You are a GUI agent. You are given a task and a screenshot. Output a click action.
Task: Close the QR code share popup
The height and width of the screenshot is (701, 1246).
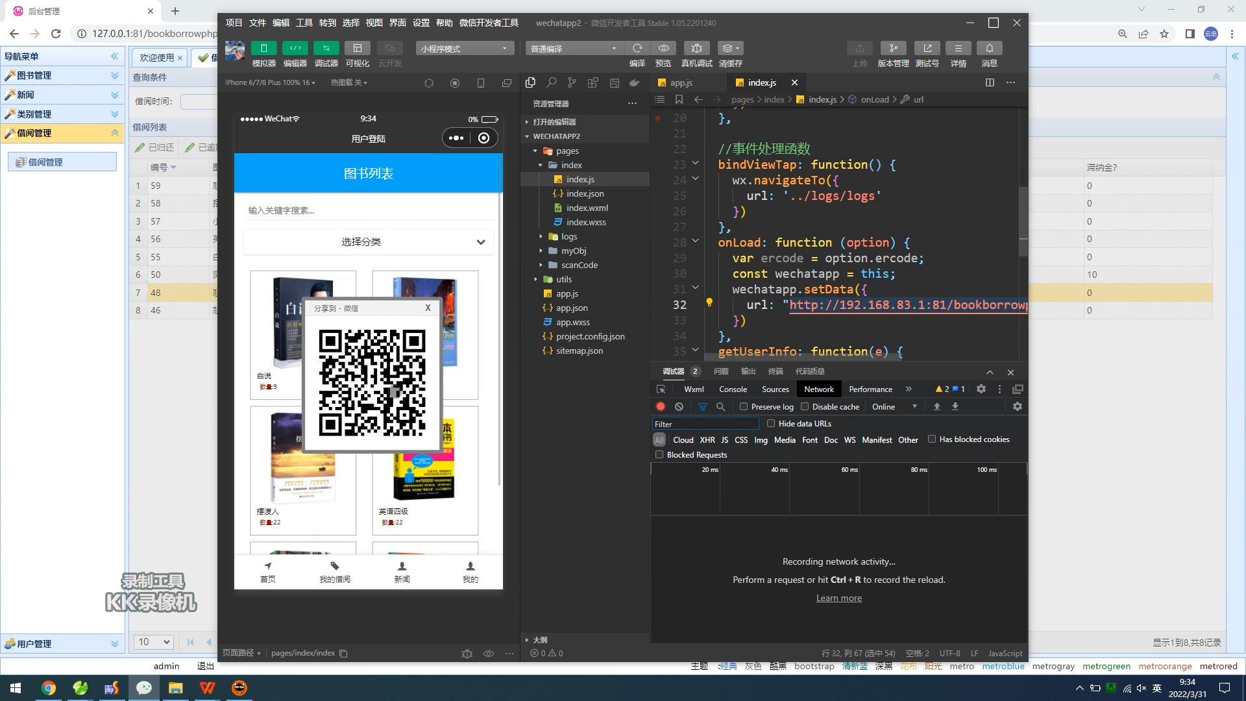click(428, 308)
